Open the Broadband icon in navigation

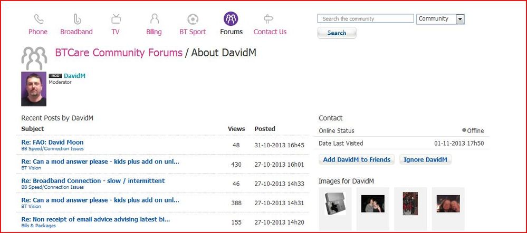click(77, 19)
